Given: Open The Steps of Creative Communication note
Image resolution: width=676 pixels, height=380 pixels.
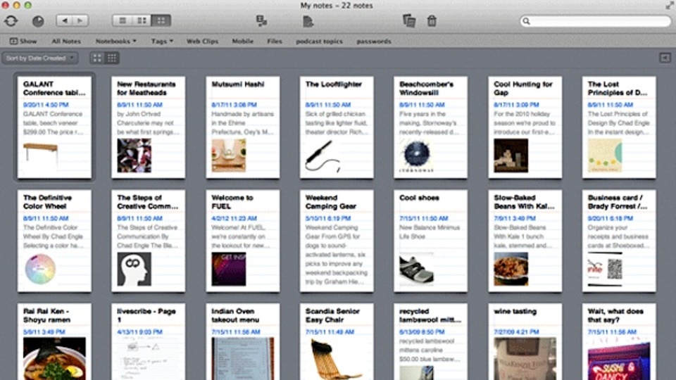Looking at the screenshot, I should point(149,241).
